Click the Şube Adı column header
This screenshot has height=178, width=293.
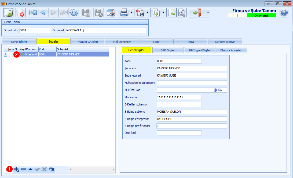coord(83,50)
